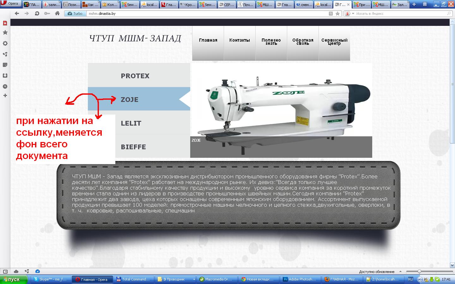Switch to Chrome 'Новая вкладка' taskbar window
The height and width of the screenshot is (284, 455).
pos(258,279)
